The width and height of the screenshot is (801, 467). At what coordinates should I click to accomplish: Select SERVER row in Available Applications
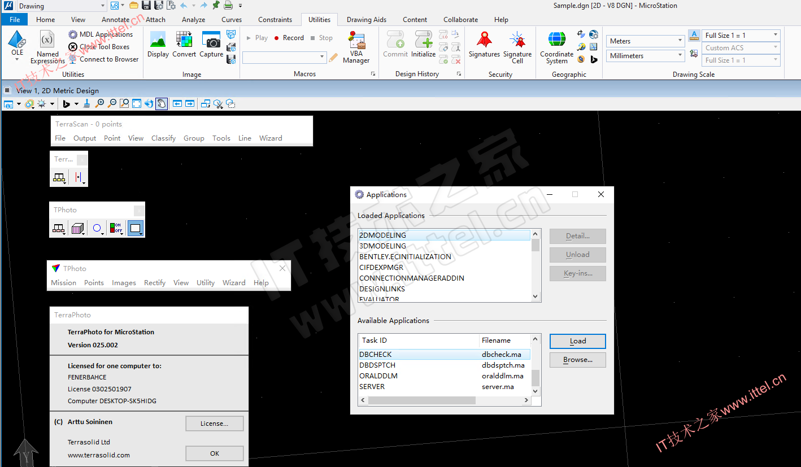445,387
